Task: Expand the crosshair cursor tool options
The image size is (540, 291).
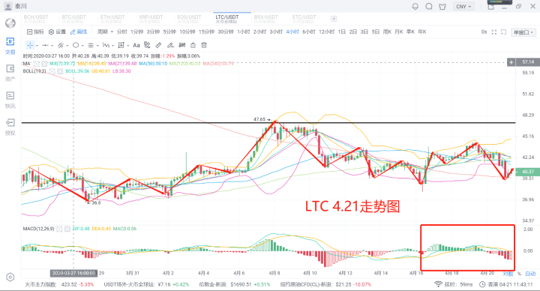Action: coord(37,46)
